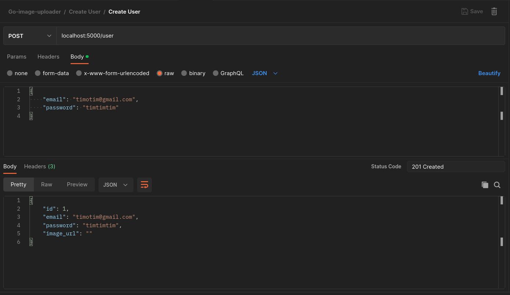This screenshot has width=510, height=295.
Task: Copy the response with the copy icon
Action: coord(485,185)
